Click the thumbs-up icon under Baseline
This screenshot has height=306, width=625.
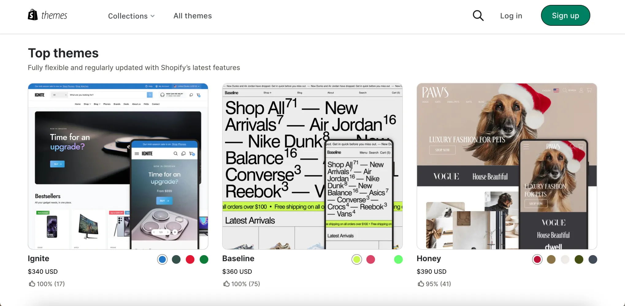(x=226, y=284)
